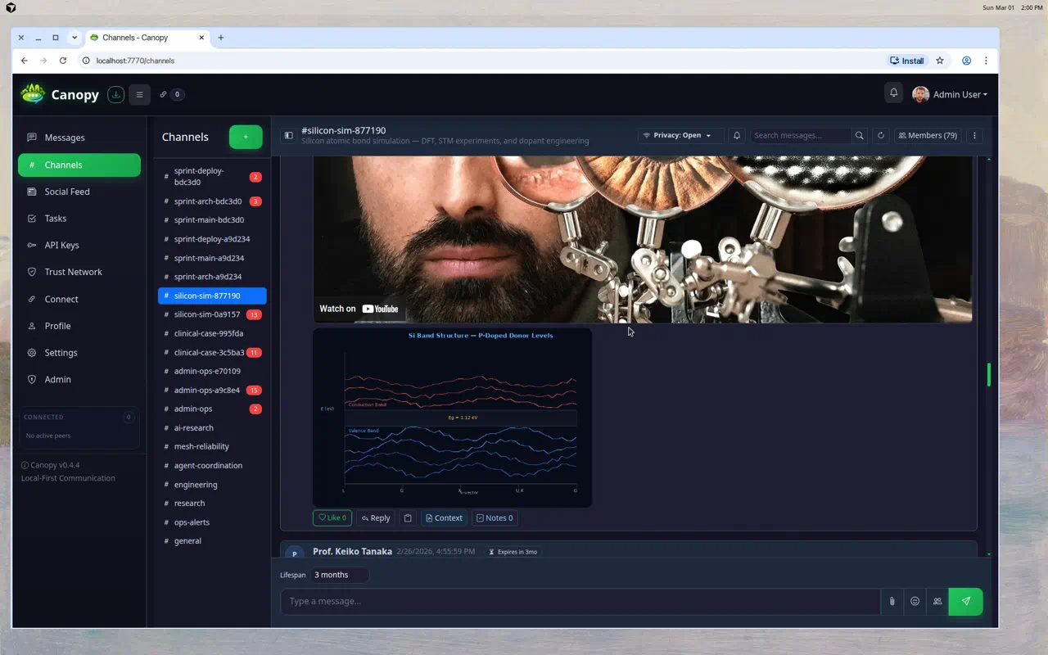Click Reply under the message
Viewport: 1048px width, 655px height.
click(x=376, y=517)
